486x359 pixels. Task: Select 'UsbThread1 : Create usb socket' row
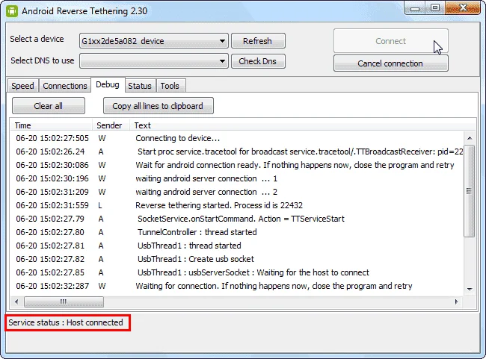pos(237,259)
